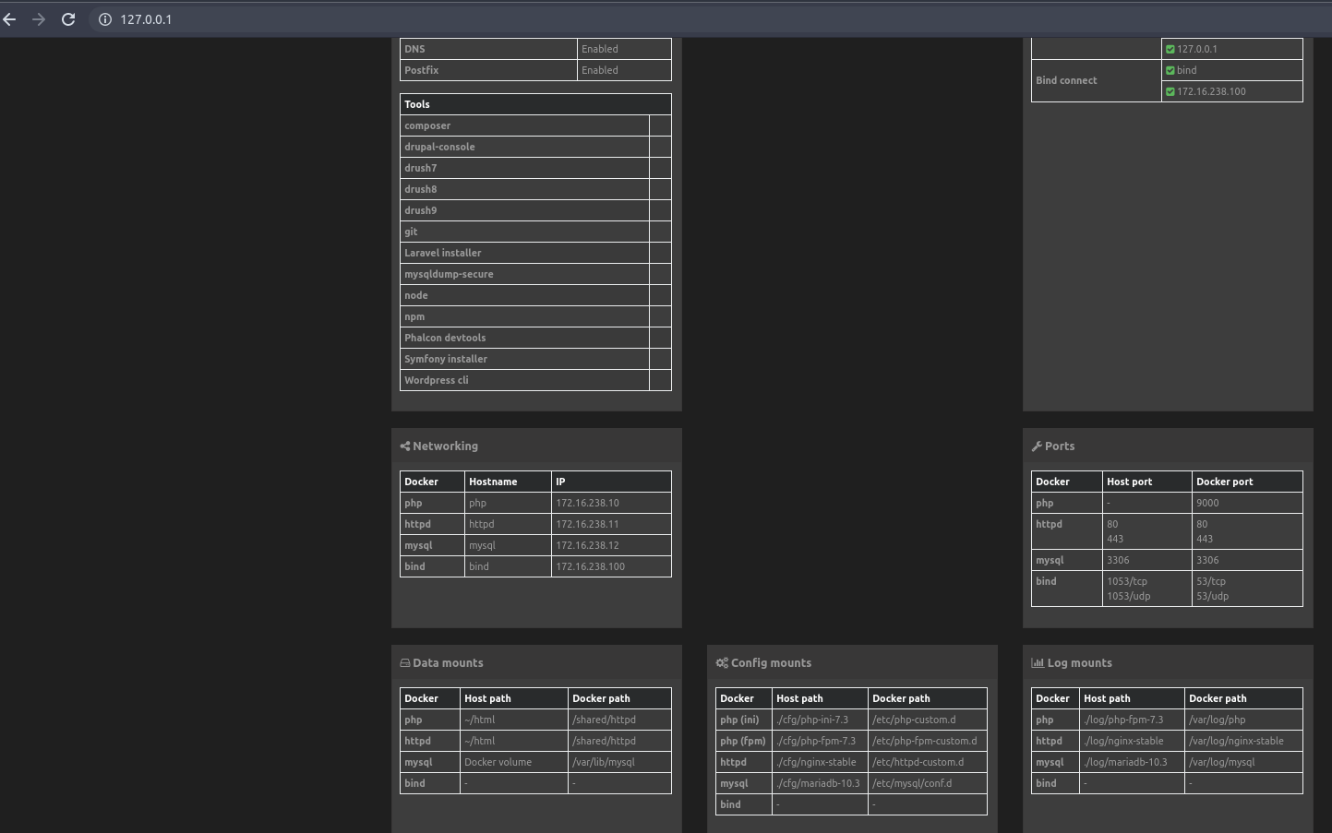Select the mysqldump-secure row
This screenshot has width=1332, height=833.
[x=535, y=274]
